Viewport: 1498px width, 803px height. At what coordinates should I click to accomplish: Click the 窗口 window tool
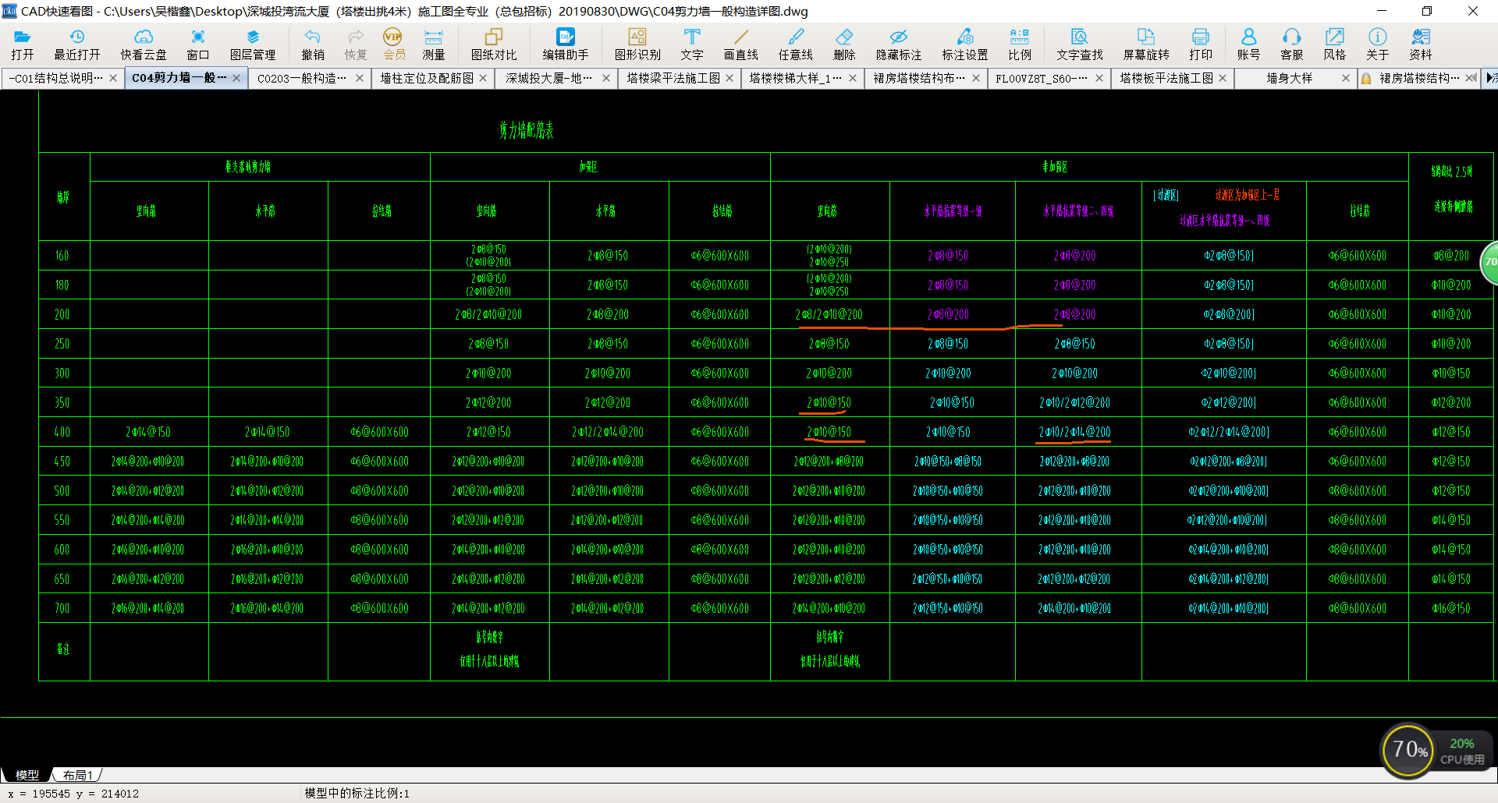point(198,44)
